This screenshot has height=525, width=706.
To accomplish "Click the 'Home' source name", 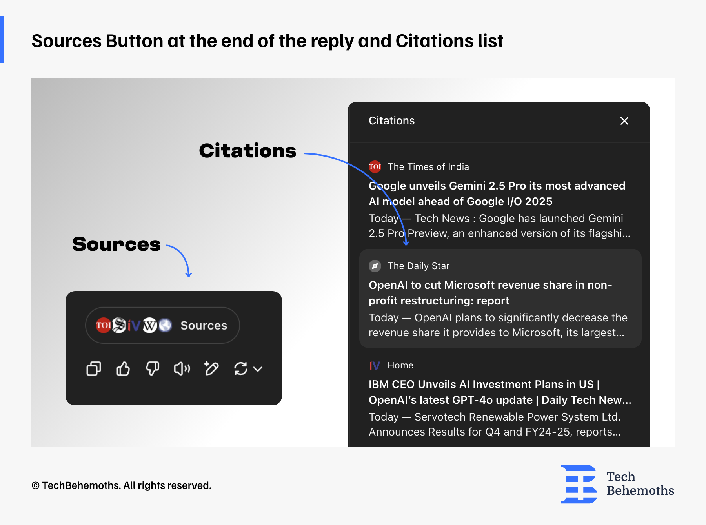I will [400, 365].
